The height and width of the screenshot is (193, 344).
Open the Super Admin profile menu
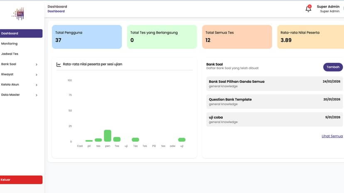click(328, 9)
